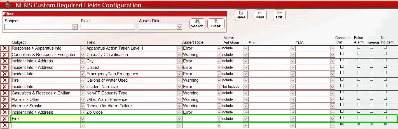Toggle Canceled Call for Apparatus Action Taken row

click(342, 47)
